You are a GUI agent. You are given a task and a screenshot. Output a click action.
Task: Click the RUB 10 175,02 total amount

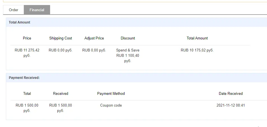tap(197, 50)
